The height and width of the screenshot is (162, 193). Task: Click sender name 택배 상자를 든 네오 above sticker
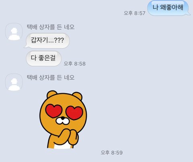pos(51,78)
